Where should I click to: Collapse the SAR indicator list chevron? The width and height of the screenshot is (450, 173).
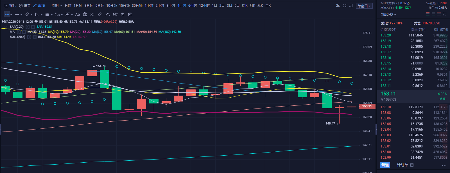pyautogui.click(x=6, y=27)
